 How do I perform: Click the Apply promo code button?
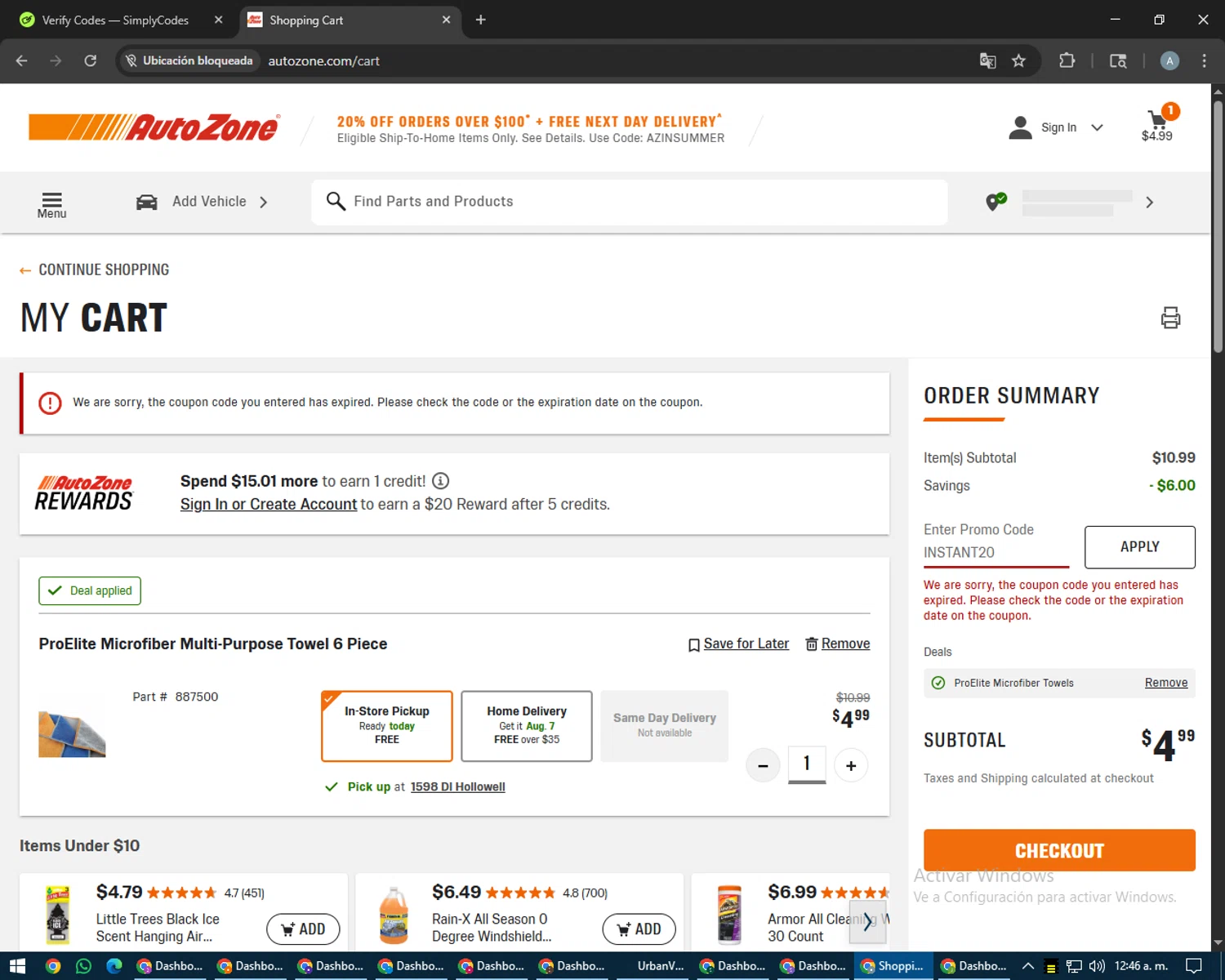[1139, 547]
